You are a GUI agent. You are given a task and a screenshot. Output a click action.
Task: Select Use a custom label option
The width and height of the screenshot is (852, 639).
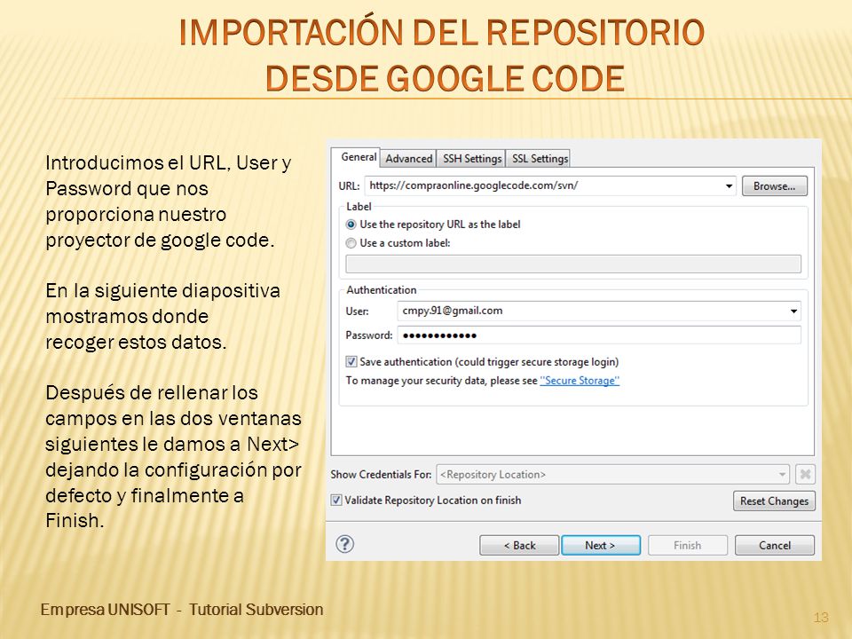click(398, 243)
